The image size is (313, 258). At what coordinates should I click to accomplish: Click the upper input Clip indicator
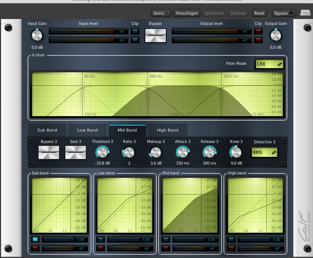(x=135, y=31)
